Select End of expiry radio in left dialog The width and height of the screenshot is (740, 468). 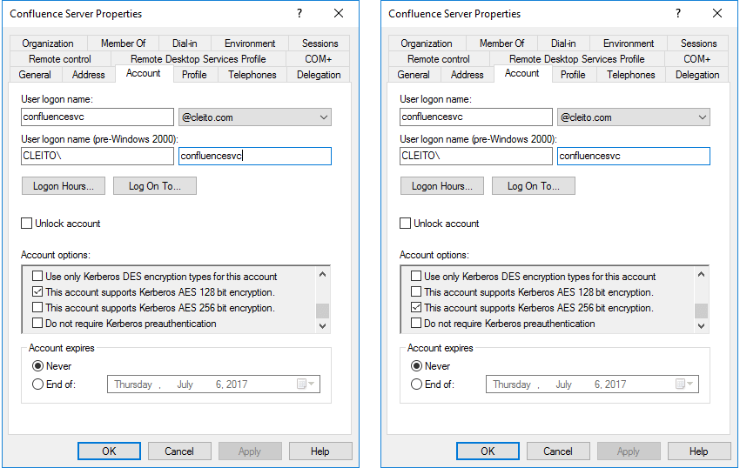pyautogui.click(x=37, y=384)
